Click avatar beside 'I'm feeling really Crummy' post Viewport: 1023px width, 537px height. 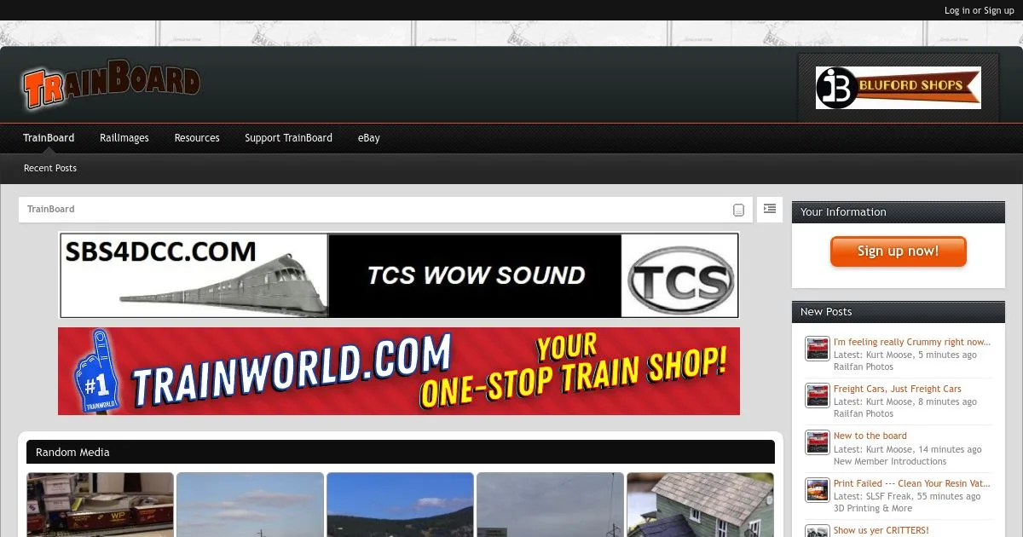coord(817,349)
